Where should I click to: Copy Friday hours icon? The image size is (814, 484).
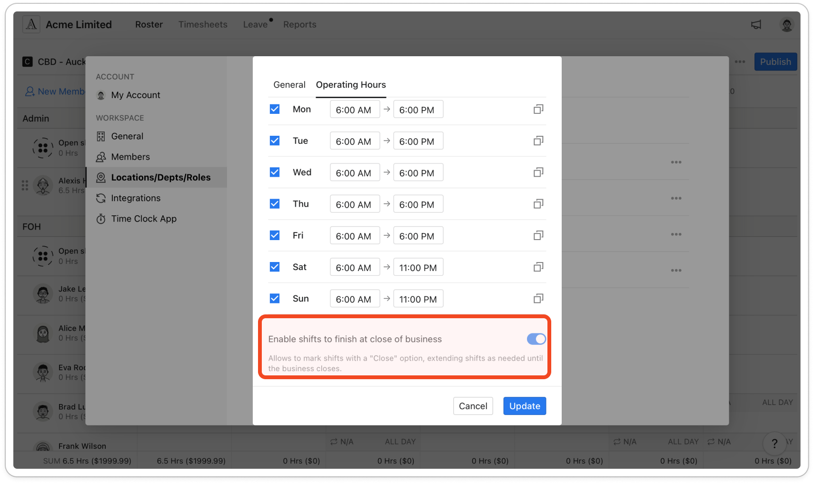[538, 235]
